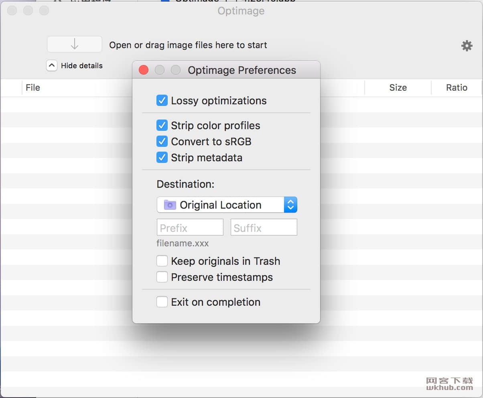Disable Lossy optimizations checkbox
This screenshot has width=483, height=398.
point(162,100)
